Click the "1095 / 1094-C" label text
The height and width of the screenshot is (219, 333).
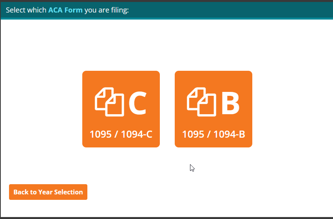121,135
